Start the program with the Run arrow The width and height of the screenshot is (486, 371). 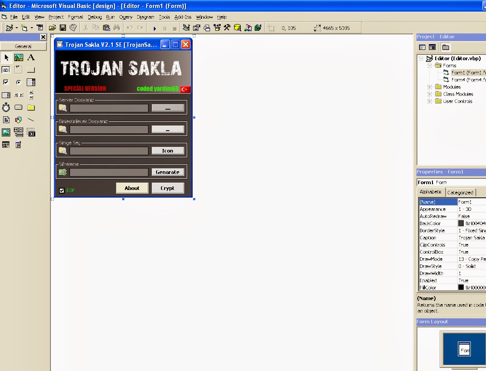(154, 28)
